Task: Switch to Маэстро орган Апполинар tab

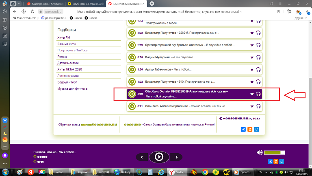Action: (x=45, y=4)
